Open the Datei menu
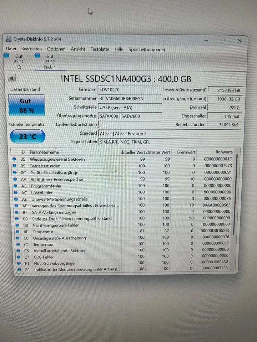257x342 pixels. (11, 49)
